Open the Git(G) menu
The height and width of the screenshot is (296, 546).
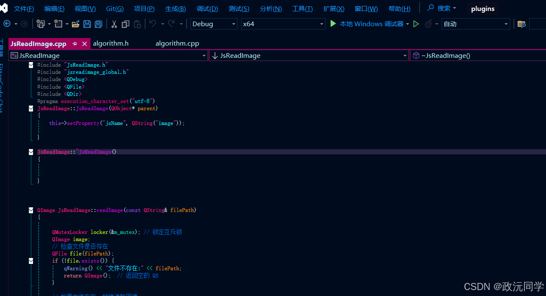[x=115, y=9]
